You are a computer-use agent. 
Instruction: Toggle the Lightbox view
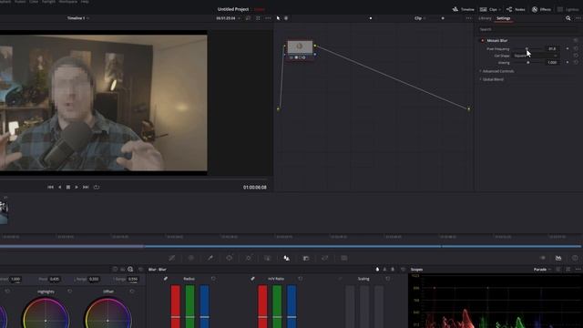568,9
